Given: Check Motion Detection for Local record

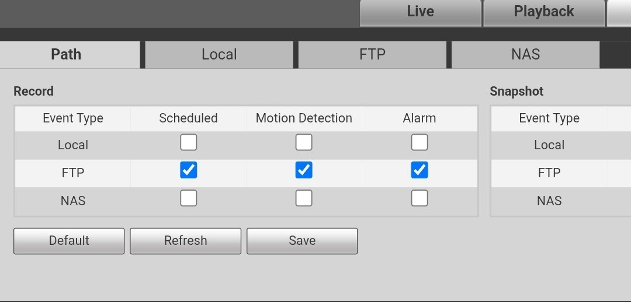Looking at the screenshot, I should (304, 142).
